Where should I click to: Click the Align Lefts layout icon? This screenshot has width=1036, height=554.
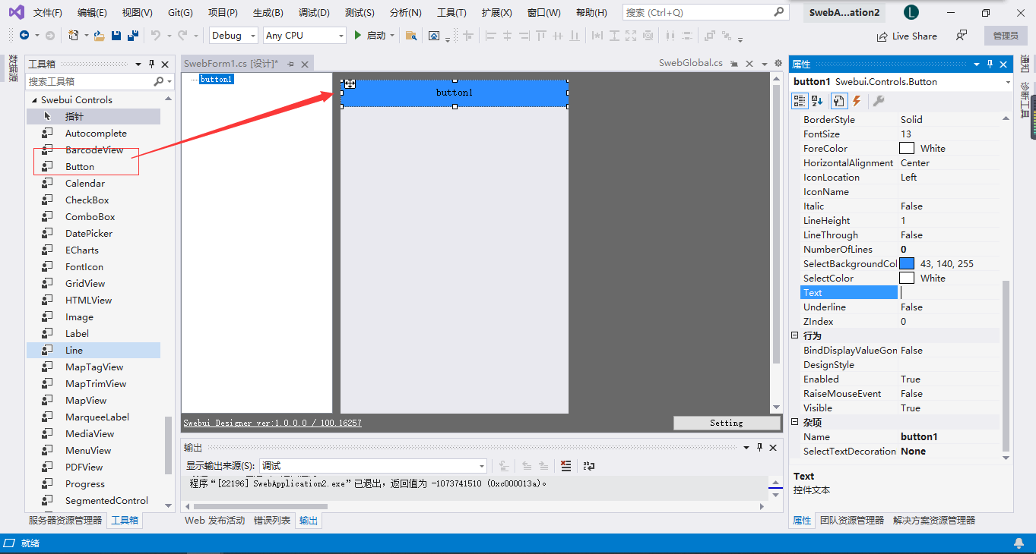point(490,36)
